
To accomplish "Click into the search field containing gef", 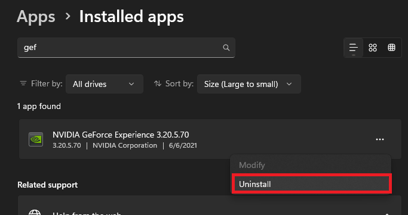I will click(126, 48).
